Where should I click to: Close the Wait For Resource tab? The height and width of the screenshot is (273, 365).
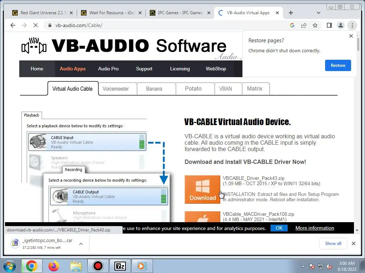pos(140,13)
